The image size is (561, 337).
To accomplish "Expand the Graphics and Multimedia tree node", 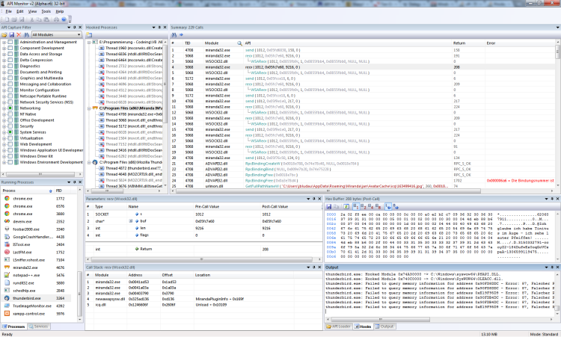I will [4, 78].
